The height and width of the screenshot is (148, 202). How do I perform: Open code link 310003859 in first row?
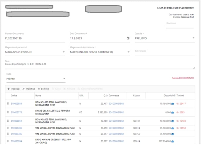tap(16, 104)
